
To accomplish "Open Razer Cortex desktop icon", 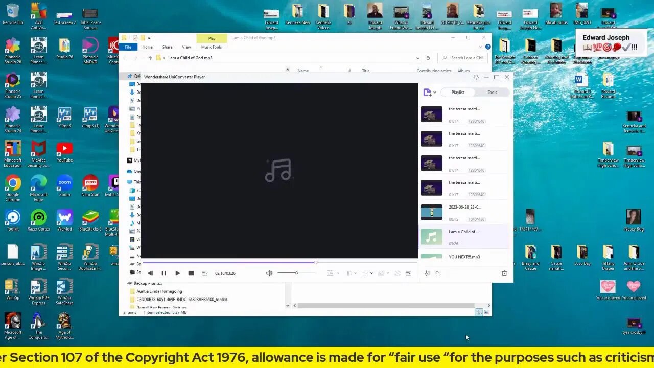I will coord(39,221).
